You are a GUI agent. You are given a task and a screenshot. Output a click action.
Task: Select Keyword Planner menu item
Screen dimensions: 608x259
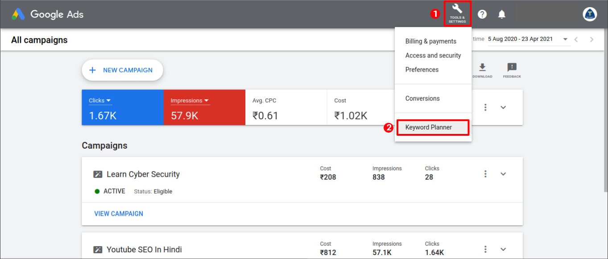pyautogui.click(x=433, y=127)
